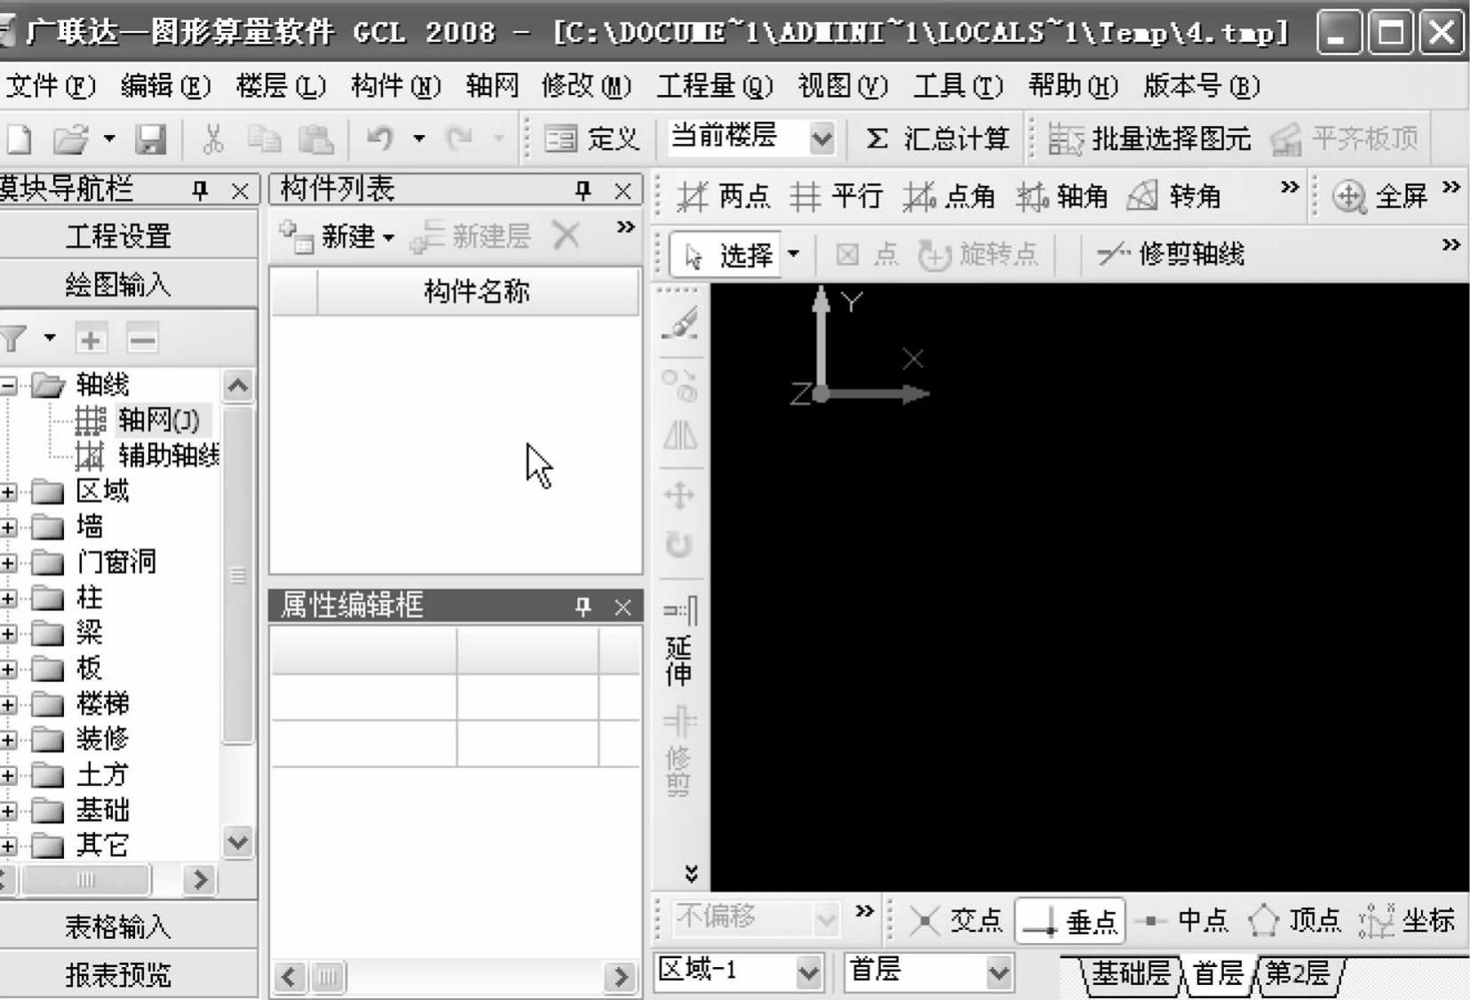
Task: Select the 转角 rotation-angle tool
Action: tap(1174, 196)
